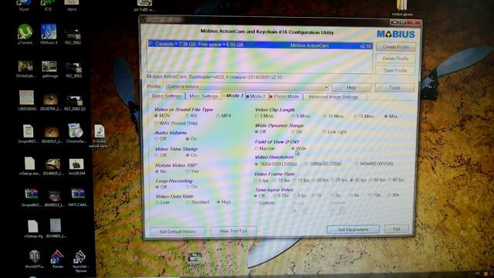Click the Exit button

coord(396,229)
